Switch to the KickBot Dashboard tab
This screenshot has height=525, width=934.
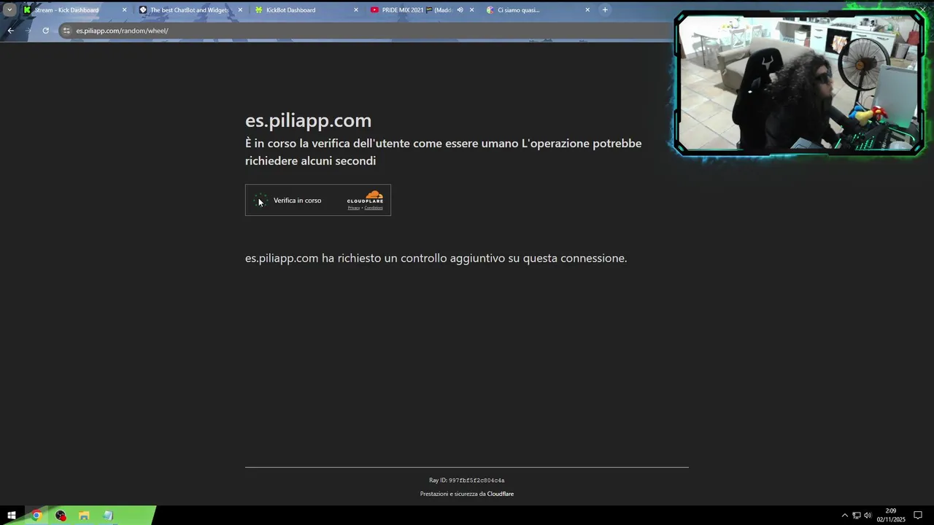[x=305, y=10]
